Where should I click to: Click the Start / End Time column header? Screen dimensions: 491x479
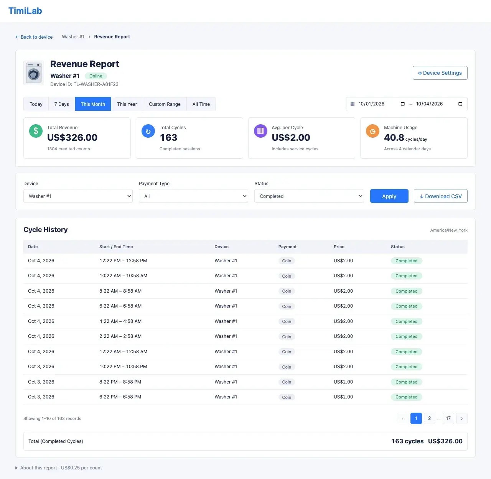(x=116, y=247)
